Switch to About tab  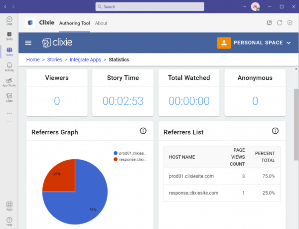(101, 23)
